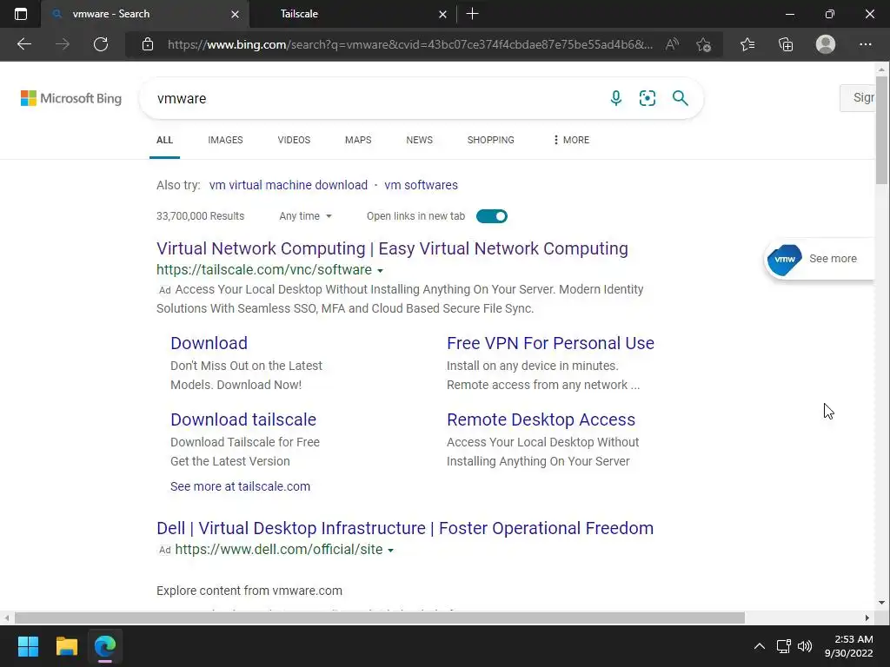
Task: Select the MAPS search tab
Action: coord(358,140)
